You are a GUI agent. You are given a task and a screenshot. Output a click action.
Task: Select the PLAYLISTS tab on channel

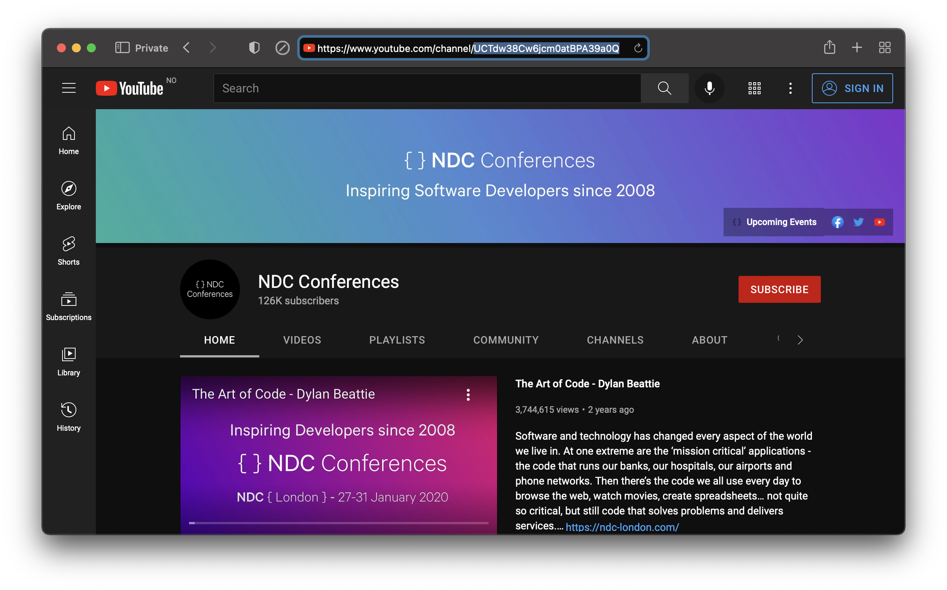pyautogui.click(x=397, y=339)
